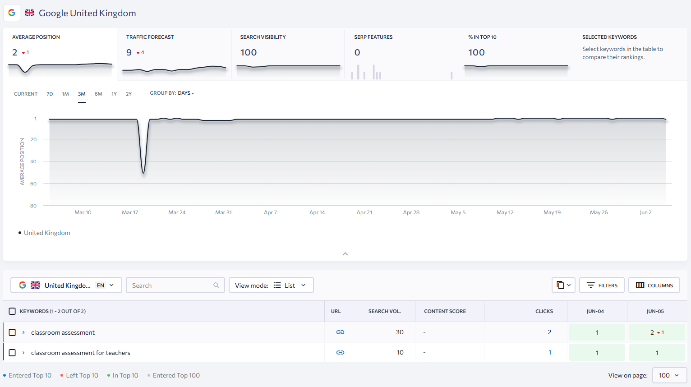
Task: Click the Google logo icon in header
Action: pos(12,13)
